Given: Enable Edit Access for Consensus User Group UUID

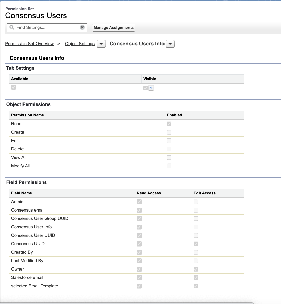Looking at the screenshot, I should (196, 219).
